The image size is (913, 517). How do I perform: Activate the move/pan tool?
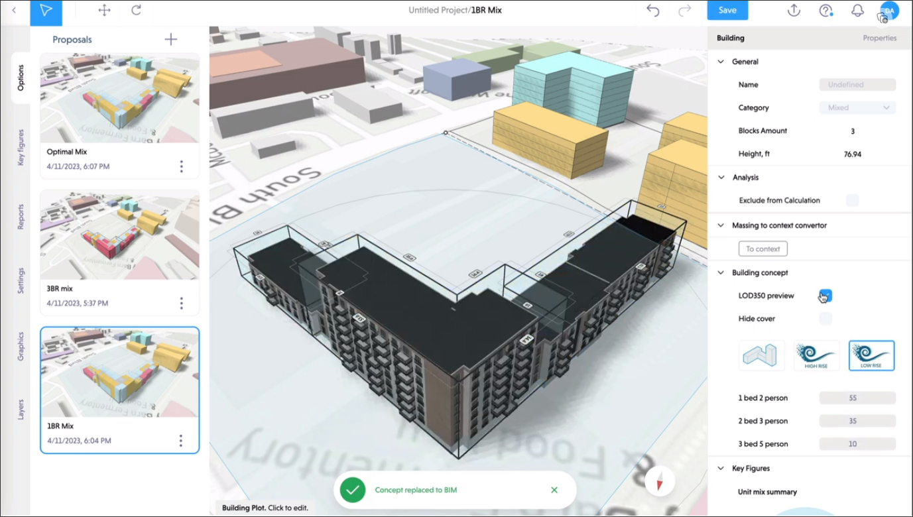104,11
